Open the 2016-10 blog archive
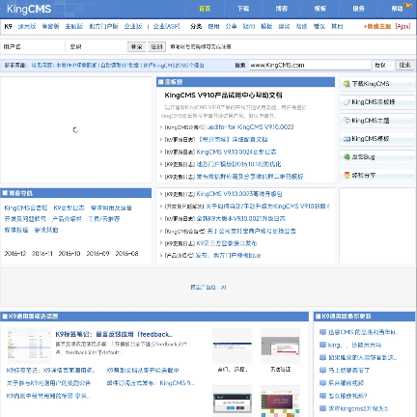The width and height of the screenshot is (417, 417). [x=69, y=254]
